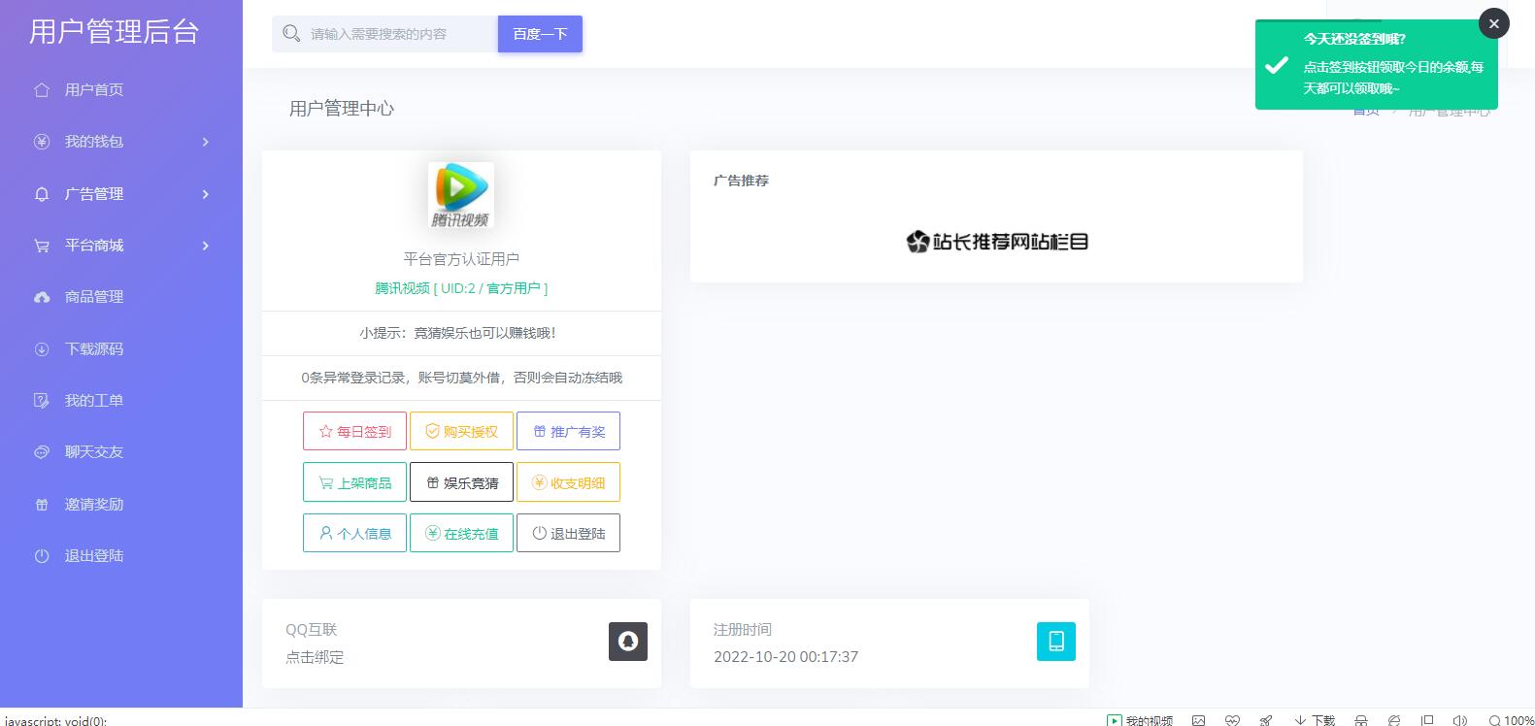Focus the search input field
1535x726 pixels.
(398, 34)
